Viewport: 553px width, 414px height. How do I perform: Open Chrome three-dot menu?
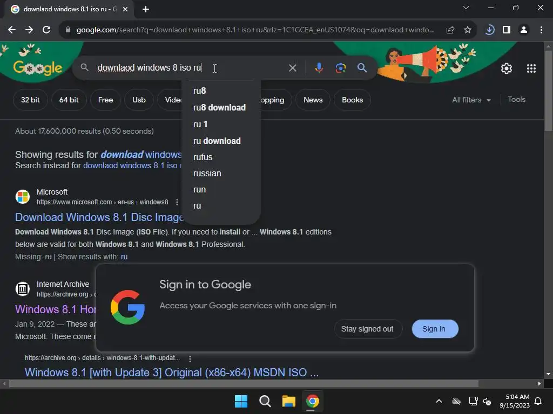point(541,30)
